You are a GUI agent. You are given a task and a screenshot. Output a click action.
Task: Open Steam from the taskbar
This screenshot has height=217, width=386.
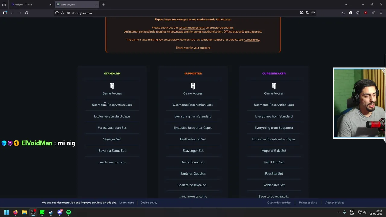pos(51,212)
